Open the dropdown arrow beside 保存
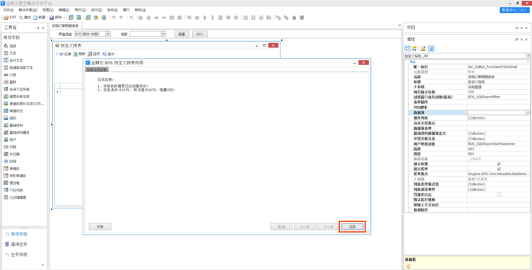Viewport: 532px width, 270px height. click(x=64, y=18)
